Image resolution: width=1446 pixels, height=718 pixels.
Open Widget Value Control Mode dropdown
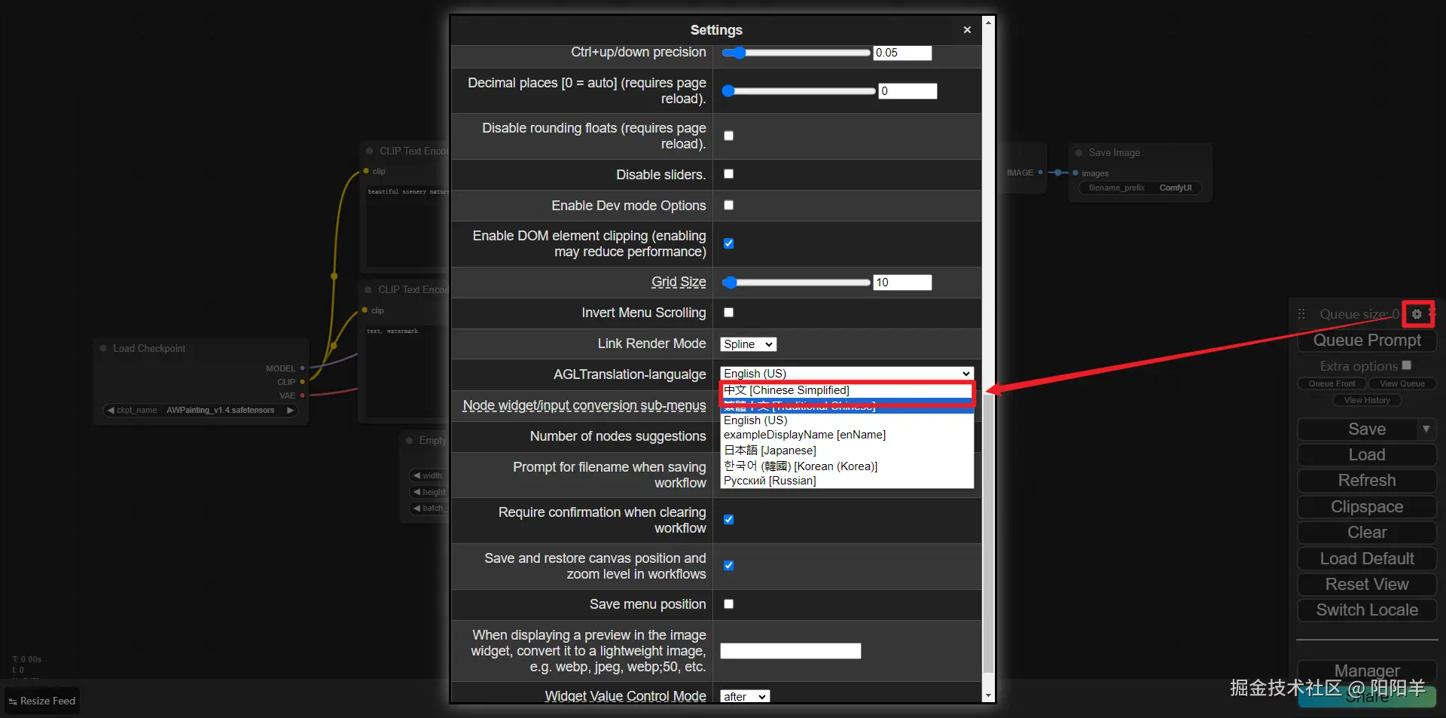coord(745,696)
